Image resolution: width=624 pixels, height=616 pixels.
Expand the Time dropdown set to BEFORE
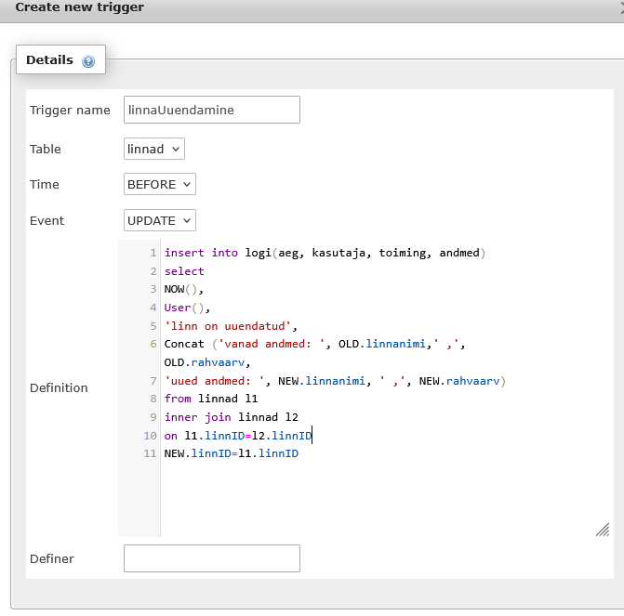[160, 184]
